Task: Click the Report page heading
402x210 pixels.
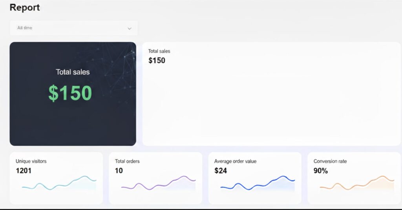Action: coord(25,7)
